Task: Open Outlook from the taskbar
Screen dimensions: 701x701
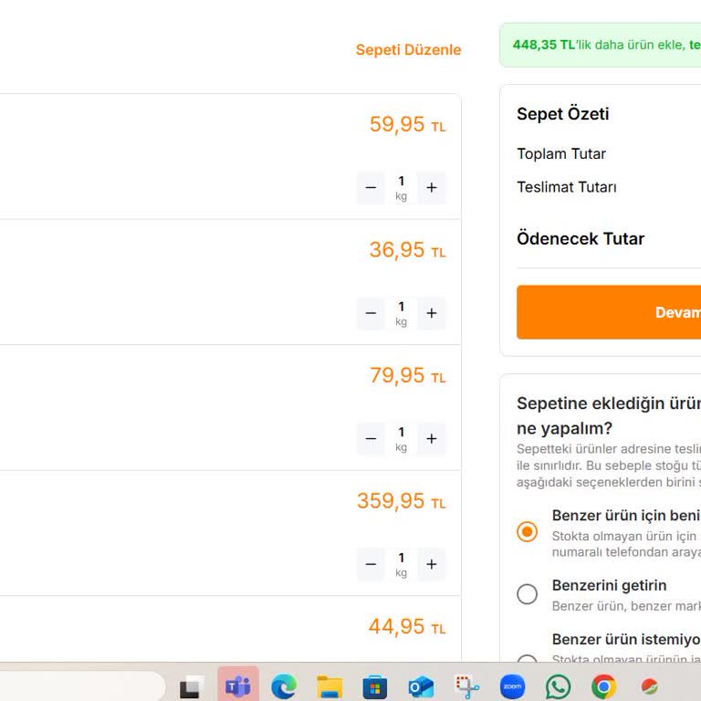Action: (421, 686)
